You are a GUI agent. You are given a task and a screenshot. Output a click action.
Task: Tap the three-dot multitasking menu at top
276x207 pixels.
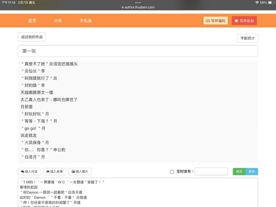[138, 3]
